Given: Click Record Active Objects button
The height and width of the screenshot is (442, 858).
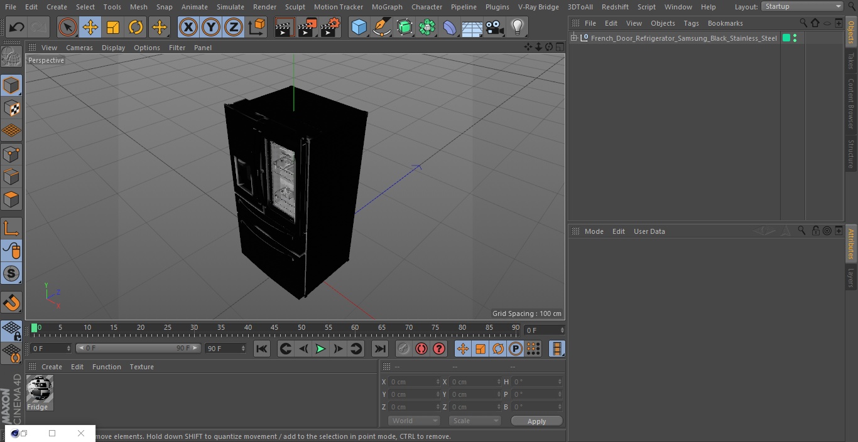Looking at the screenshot, I should click(403, 349).
